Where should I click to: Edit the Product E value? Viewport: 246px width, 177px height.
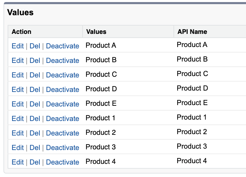pos(18,104)
